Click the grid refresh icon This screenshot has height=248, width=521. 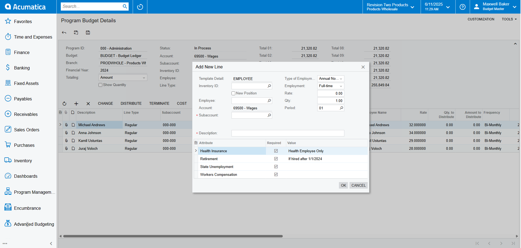pyautogui.click(x=64, y=104)
